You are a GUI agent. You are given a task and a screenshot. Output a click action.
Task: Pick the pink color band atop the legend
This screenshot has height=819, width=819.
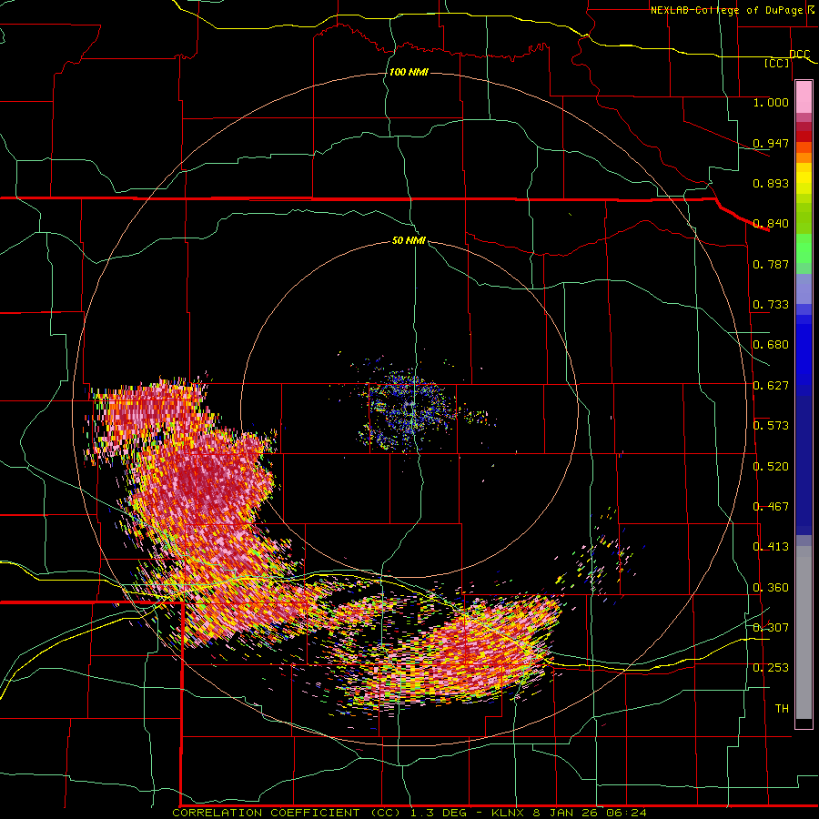pos(804,97)
